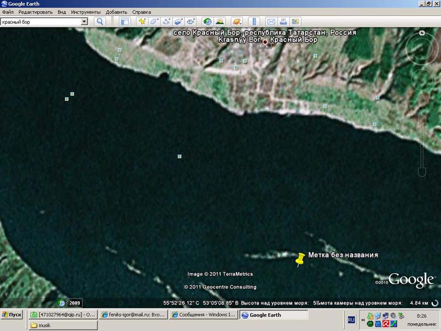Open the planets switcher dropdown
Screen dimensions: 441x331
pos(236,22)
